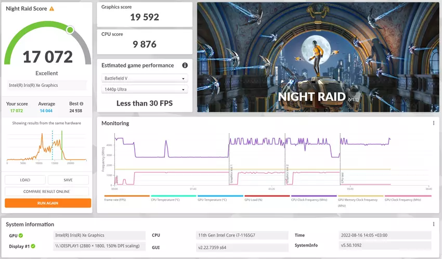The image size is (442, 259).
Task: Click the green check icon next to GPU
Action: pyautogui.click(x=20, y=235)
